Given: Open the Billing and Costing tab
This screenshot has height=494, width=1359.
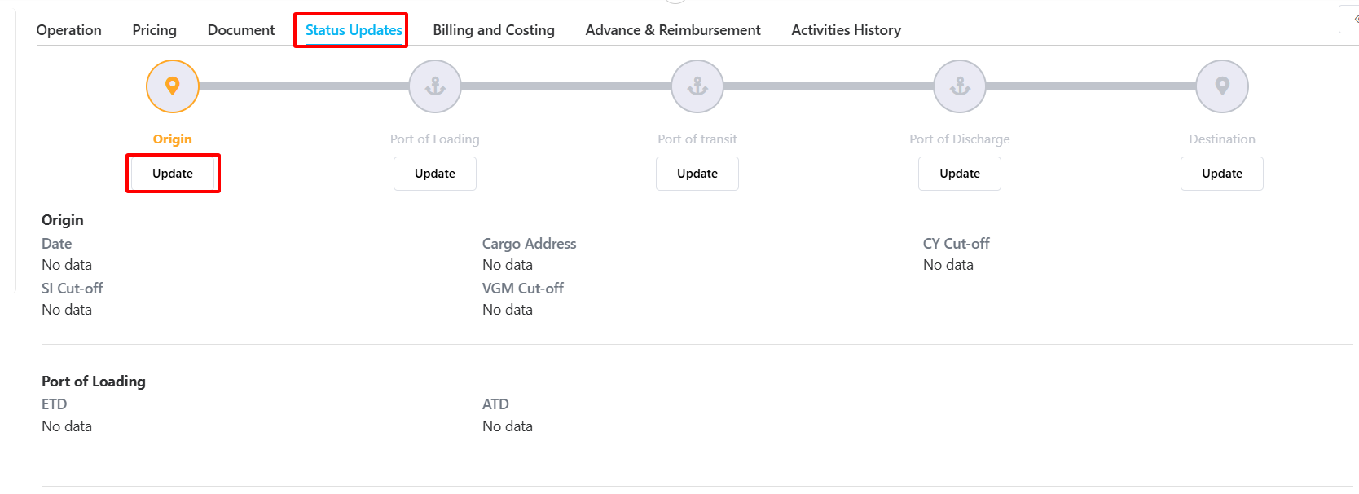Looking at the screenshot, I should [494, 30].
